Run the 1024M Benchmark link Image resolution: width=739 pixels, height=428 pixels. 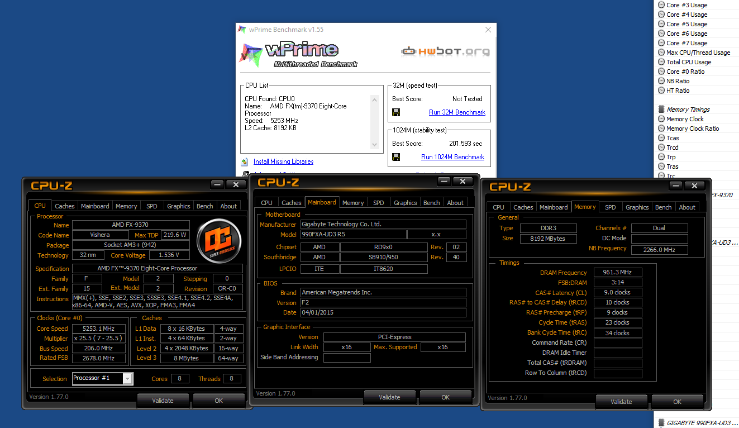pos(452,157)
